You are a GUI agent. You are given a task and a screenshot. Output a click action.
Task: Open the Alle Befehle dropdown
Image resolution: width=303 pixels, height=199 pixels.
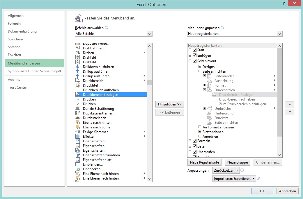(149, 34)
